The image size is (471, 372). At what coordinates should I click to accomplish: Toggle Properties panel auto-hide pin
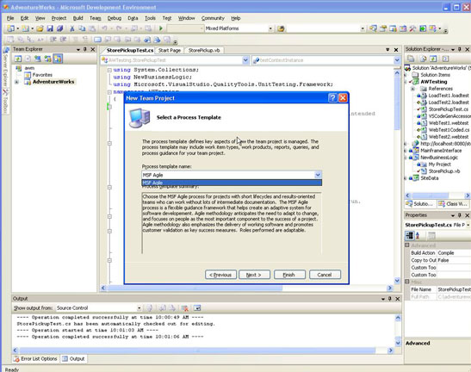[x=460, y=215]
